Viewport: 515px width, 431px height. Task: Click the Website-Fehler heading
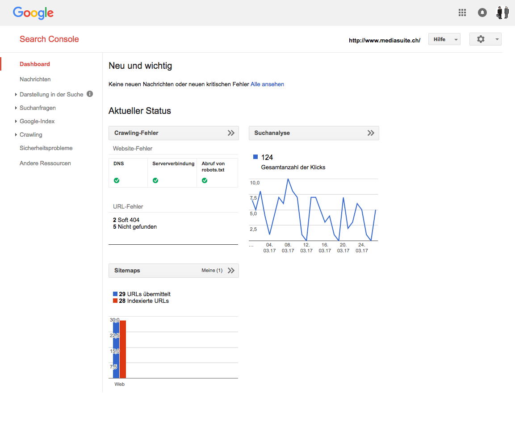(x=133, y=148)
